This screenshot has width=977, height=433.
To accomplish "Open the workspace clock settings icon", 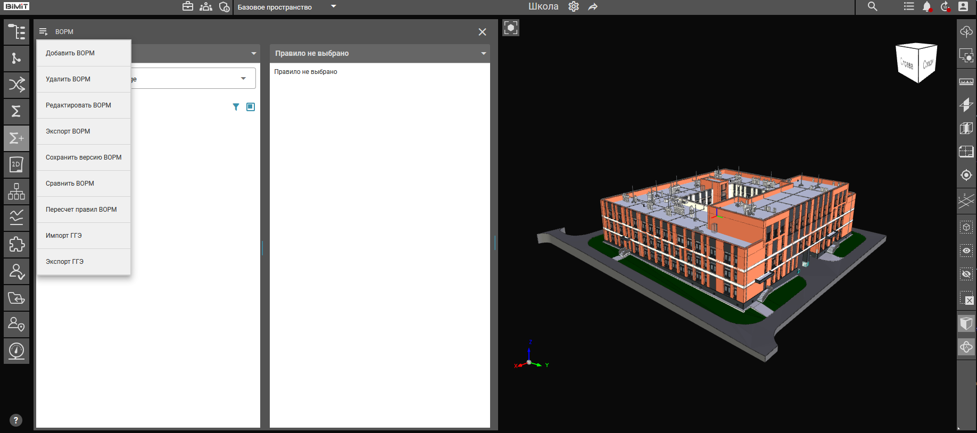I will (x=225, y=7).
